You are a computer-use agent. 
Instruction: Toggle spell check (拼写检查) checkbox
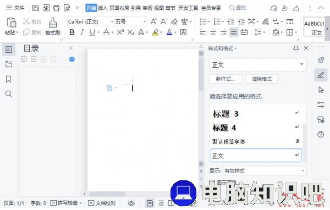pyautogui.click(x=53, y=203)
